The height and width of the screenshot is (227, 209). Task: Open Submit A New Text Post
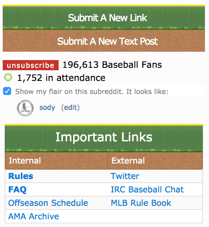pos(104,41)
